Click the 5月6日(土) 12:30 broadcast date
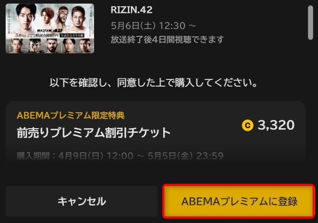The width and height of the screenshot is (318, 223). [153, 26]
